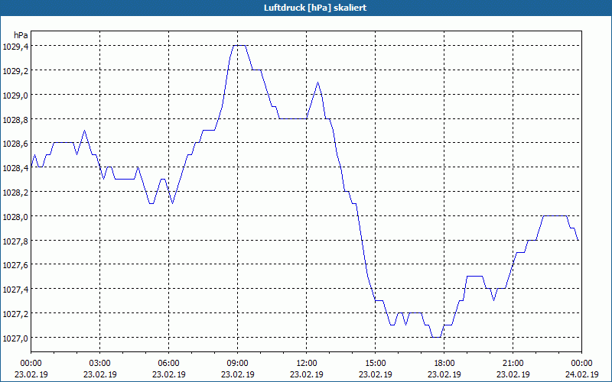The width and height of the screenshot is (612, 382).
Task: Click the 18:00 time label
Action: pyautogui.click(x=444, y=364)
